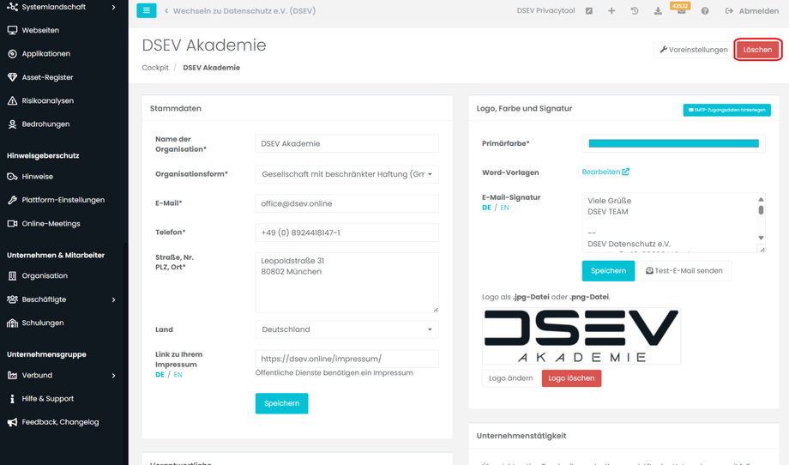Open the help question mark icon
Screen dimensions: 789x465
point(705,11)
